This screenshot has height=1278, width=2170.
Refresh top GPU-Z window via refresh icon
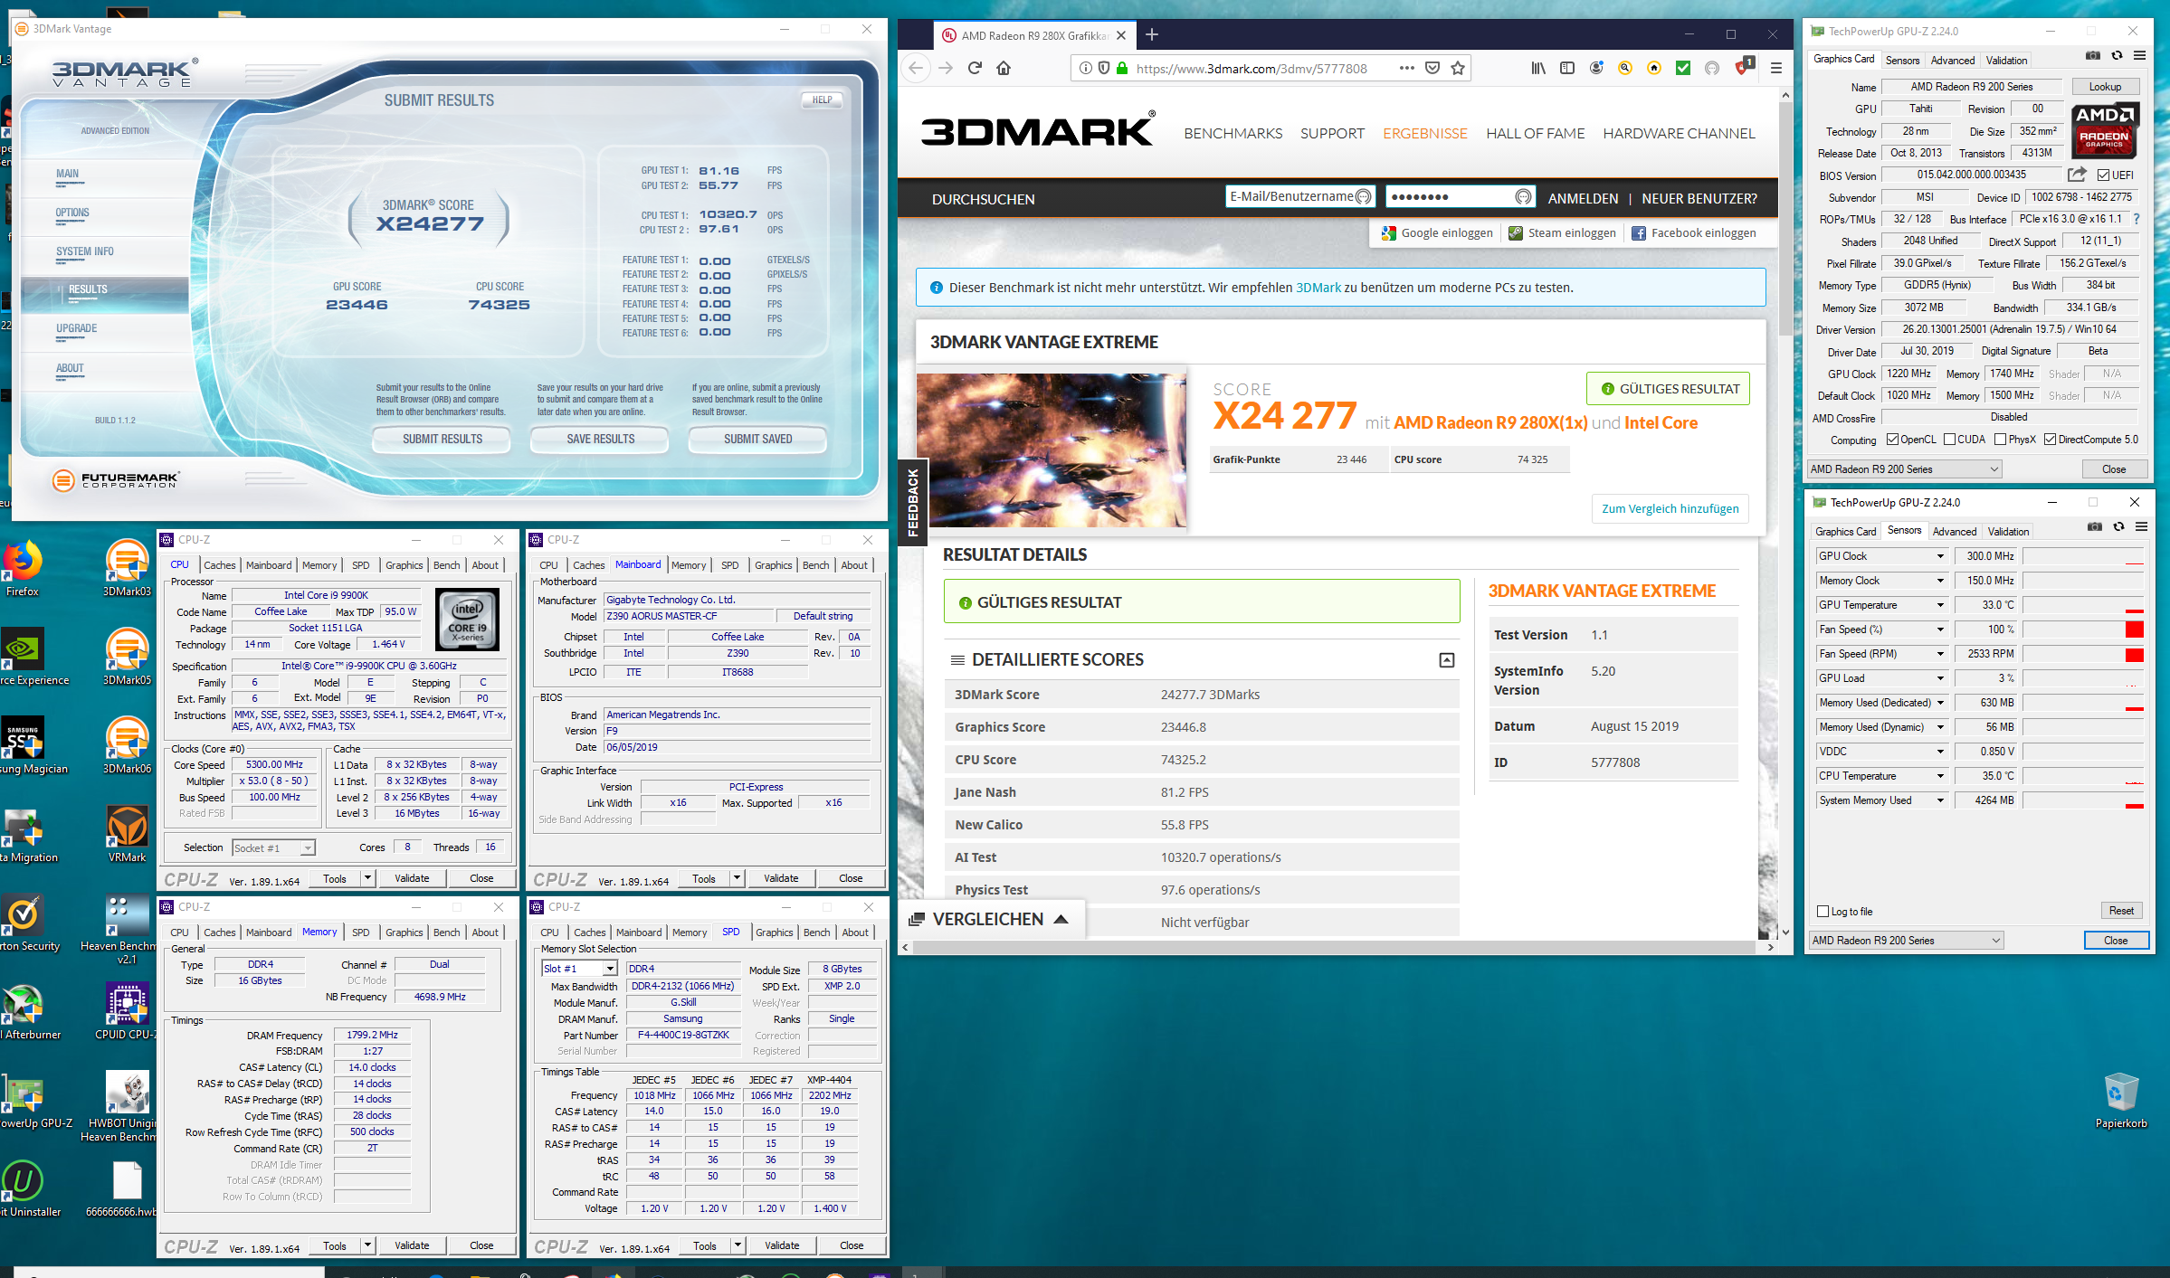tap(2117, 55)
